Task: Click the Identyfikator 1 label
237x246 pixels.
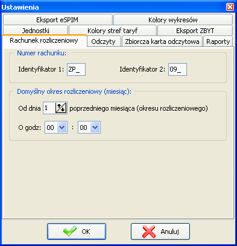Action: [41, 69]
